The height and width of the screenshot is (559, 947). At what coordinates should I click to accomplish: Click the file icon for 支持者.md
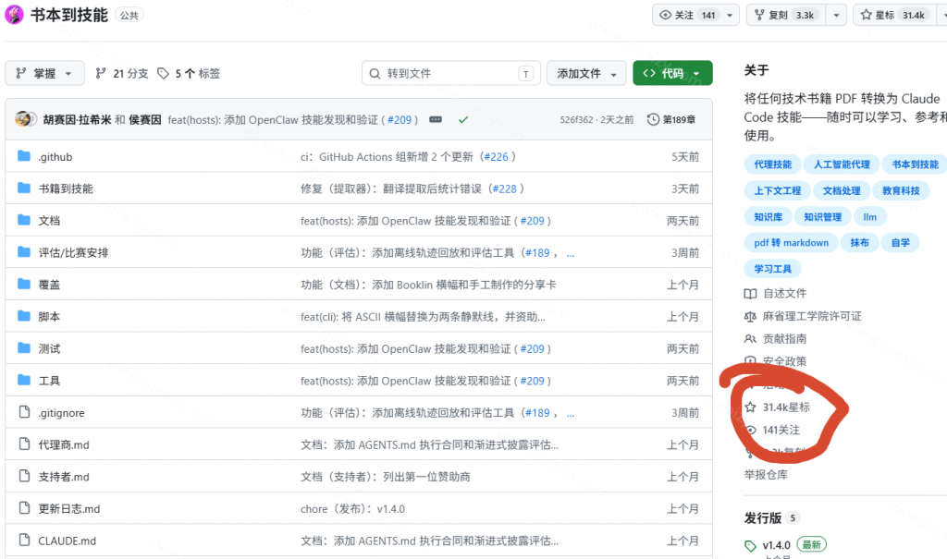coord(24,476)
